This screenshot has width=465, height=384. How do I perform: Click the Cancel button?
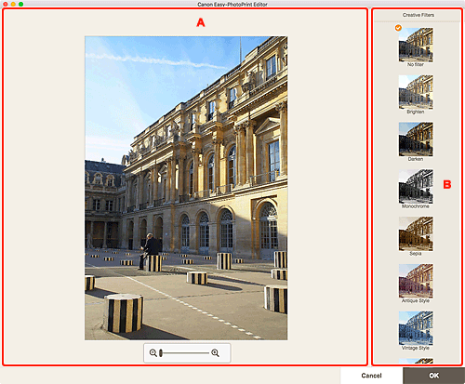pos(371,376)
